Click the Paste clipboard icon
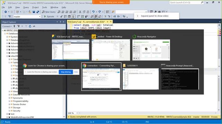Viewport: 222px width, 124px height. click(88, 12)
